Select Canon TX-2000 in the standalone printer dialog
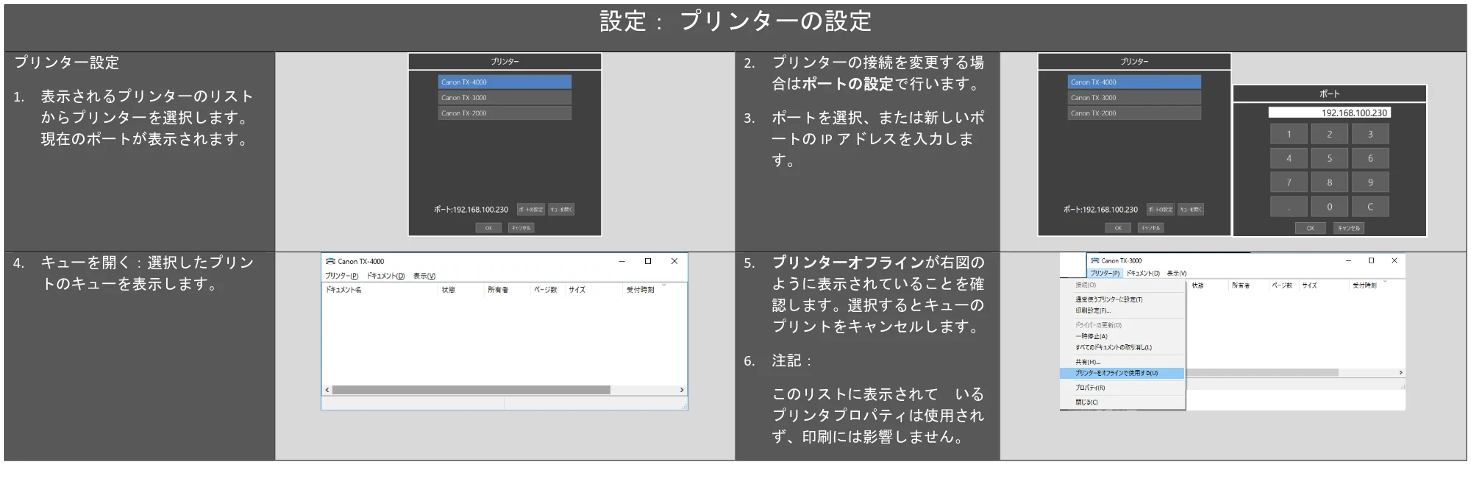Viewport: 1471px width, 498px height. click(505, 113)
